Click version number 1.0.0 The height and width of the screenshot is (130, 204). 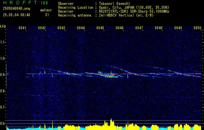(x=44, y=3)
